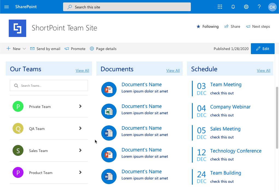Toggle the Following star for this site

[207, 26]
